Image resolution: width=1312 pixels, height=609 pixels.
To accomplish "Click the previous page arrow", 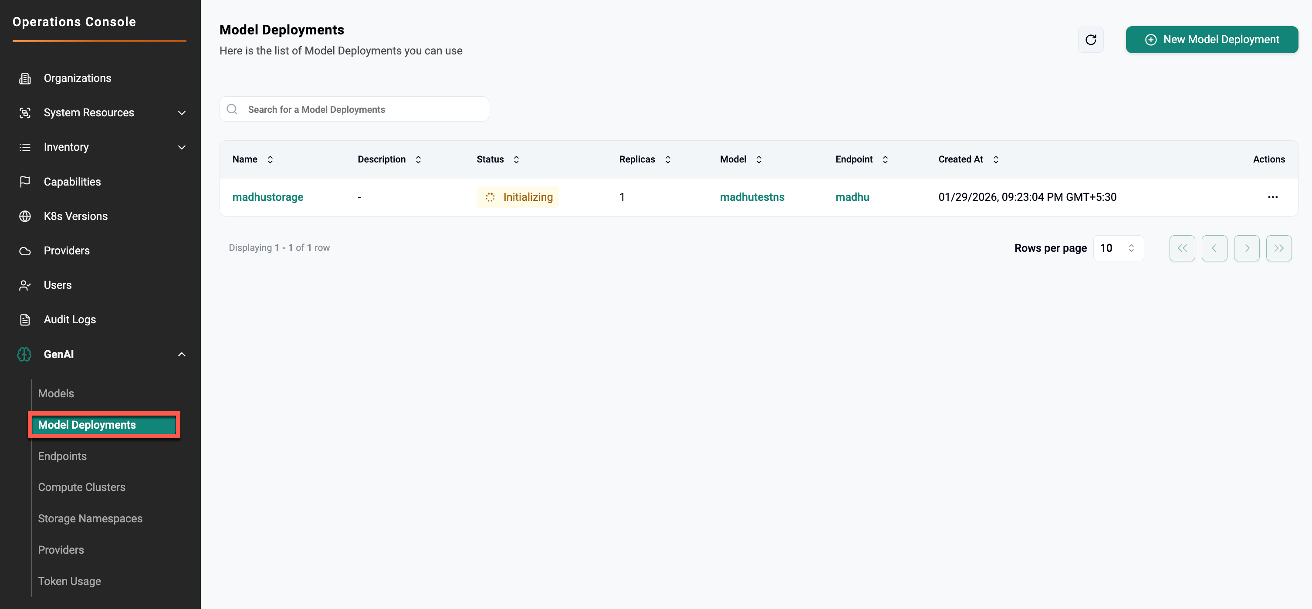I will 1214,248.
